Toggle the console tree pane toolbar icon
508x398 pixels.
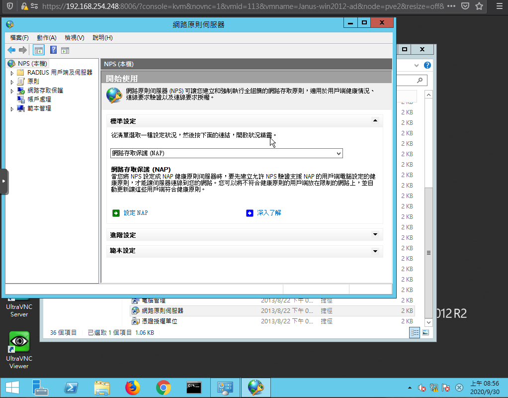coord(38,50)
